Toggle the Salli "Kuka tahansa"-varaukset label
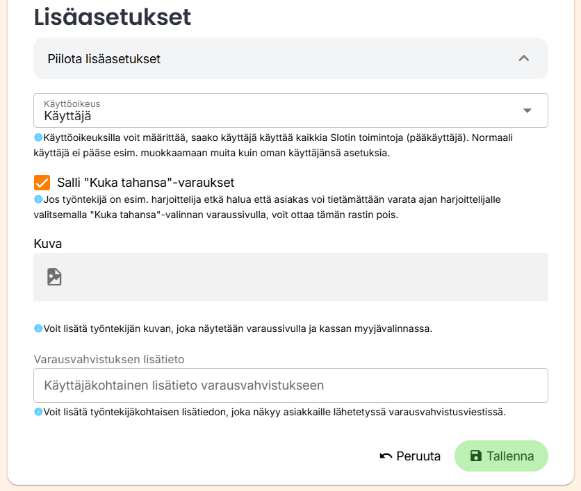Viewport: 581px width, 491px height. coord(146,183)
